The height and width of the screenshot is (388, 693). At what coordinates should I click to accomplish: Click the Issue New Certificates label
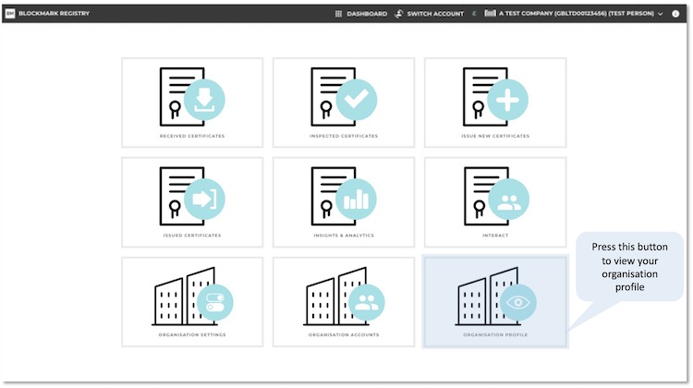[x=495, y=136]
